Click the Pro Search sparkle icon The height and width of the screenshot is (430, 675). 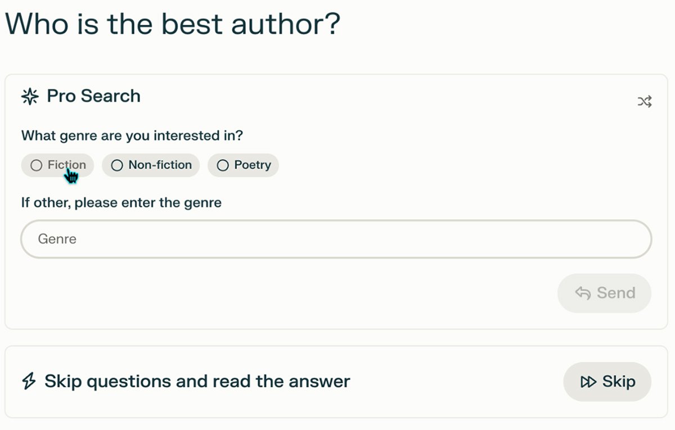tap(29, 97)
